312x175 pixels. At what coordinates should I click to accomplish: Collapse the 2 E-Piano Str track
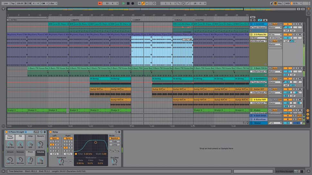pos(252,34)
